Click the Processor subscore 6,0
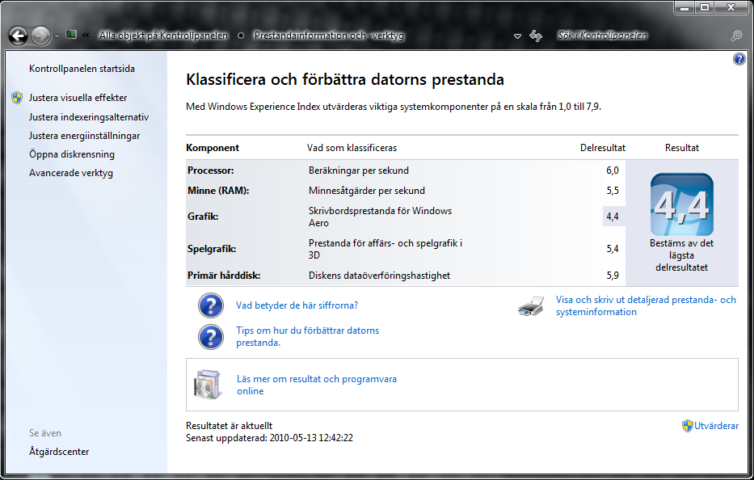Viewport: 754px width, 480px height. [x=612, y=171]
